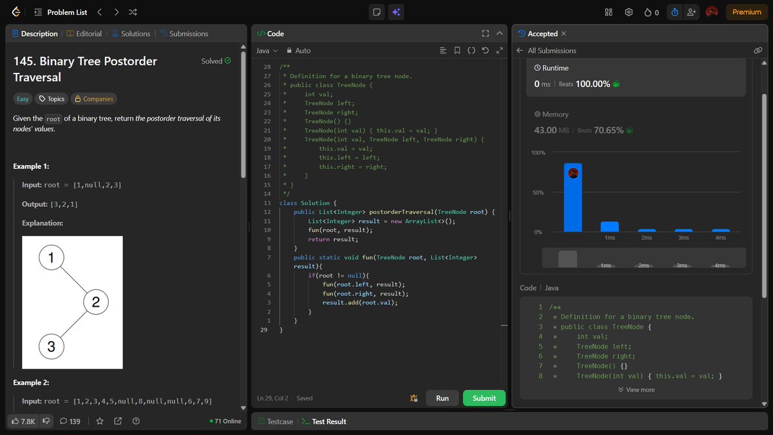This screenshot has width=773, height=435.
Task: Click the invite user icon
Action: [x=692, y=12]
